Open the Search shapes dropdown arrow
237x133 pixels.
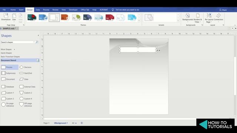(34, 42)
